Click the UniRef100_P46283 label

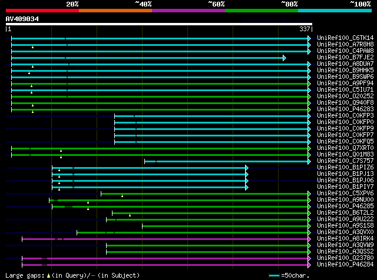point(345,109)
